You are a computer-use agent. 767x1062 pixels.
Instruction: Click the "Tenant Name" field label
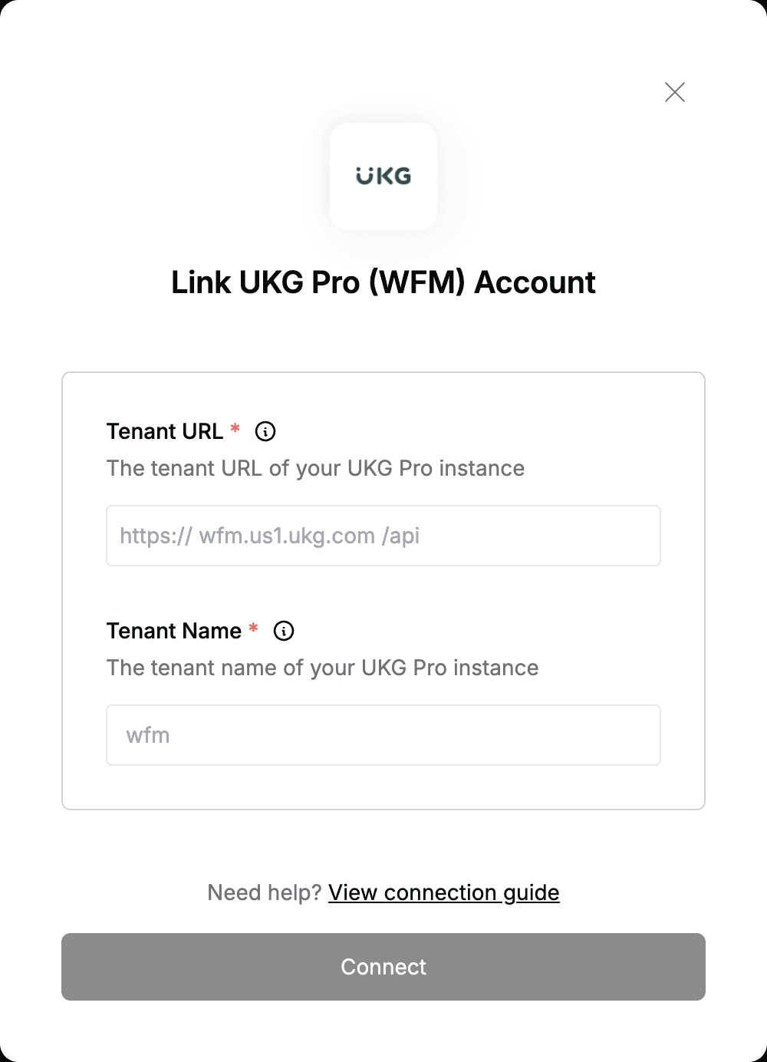174,631
